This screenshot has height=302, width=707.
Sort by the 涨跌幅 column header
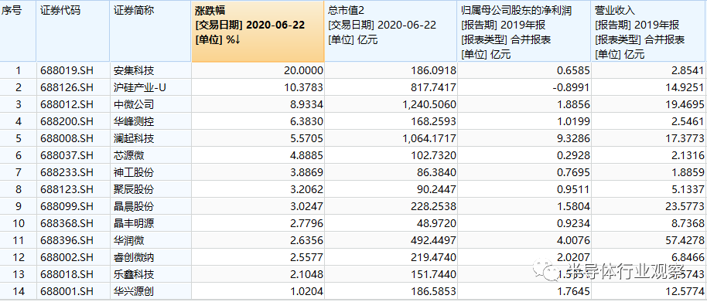coord(258,31)
